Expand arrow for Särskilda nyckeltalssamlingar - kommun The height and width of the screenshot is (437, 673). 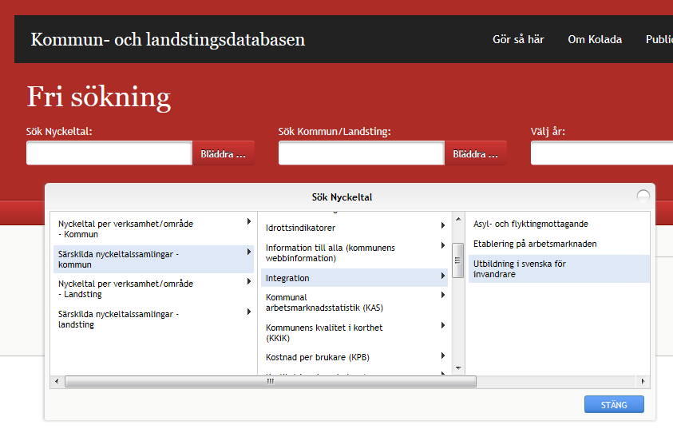click(249, 252)
